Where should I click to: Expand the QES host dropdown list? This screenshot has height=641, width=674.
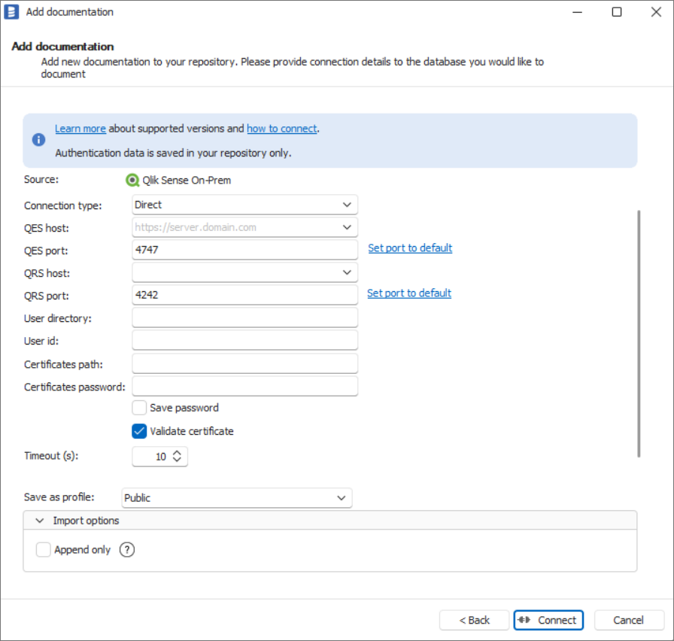point(346,227)
